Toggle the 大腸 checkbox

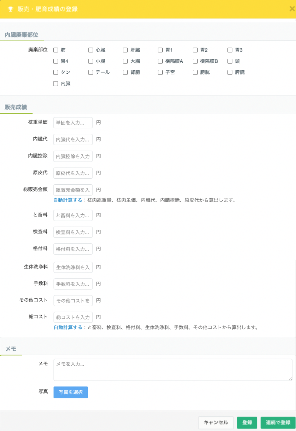pos(125,61)
